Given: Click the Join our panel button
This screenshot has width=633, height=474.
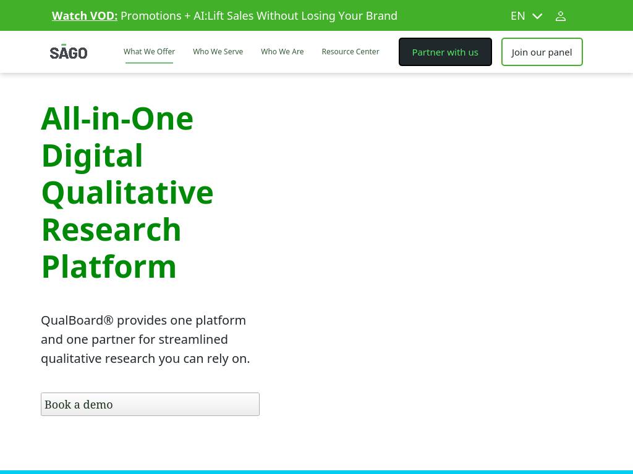Looking at the screenshot, I should point(542,52).
